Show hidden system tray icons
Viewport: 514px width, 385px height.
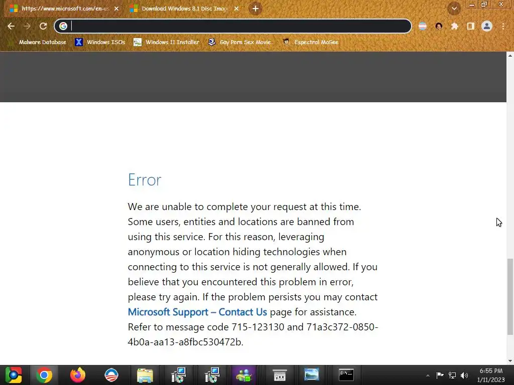click(428, 375)
